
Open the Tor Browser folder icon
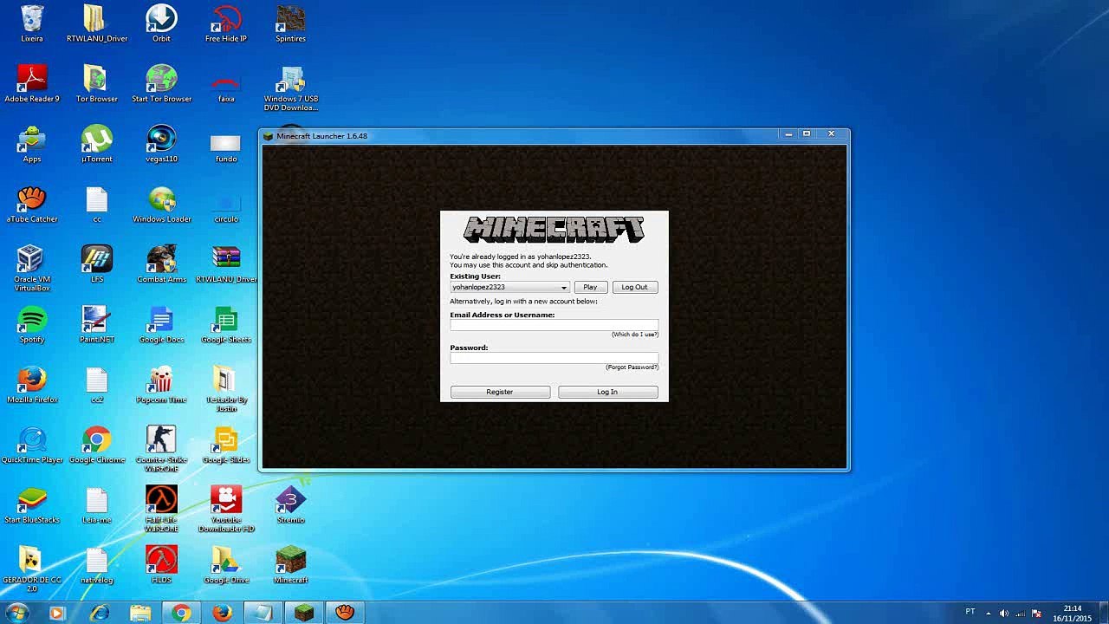coord(96,80)
